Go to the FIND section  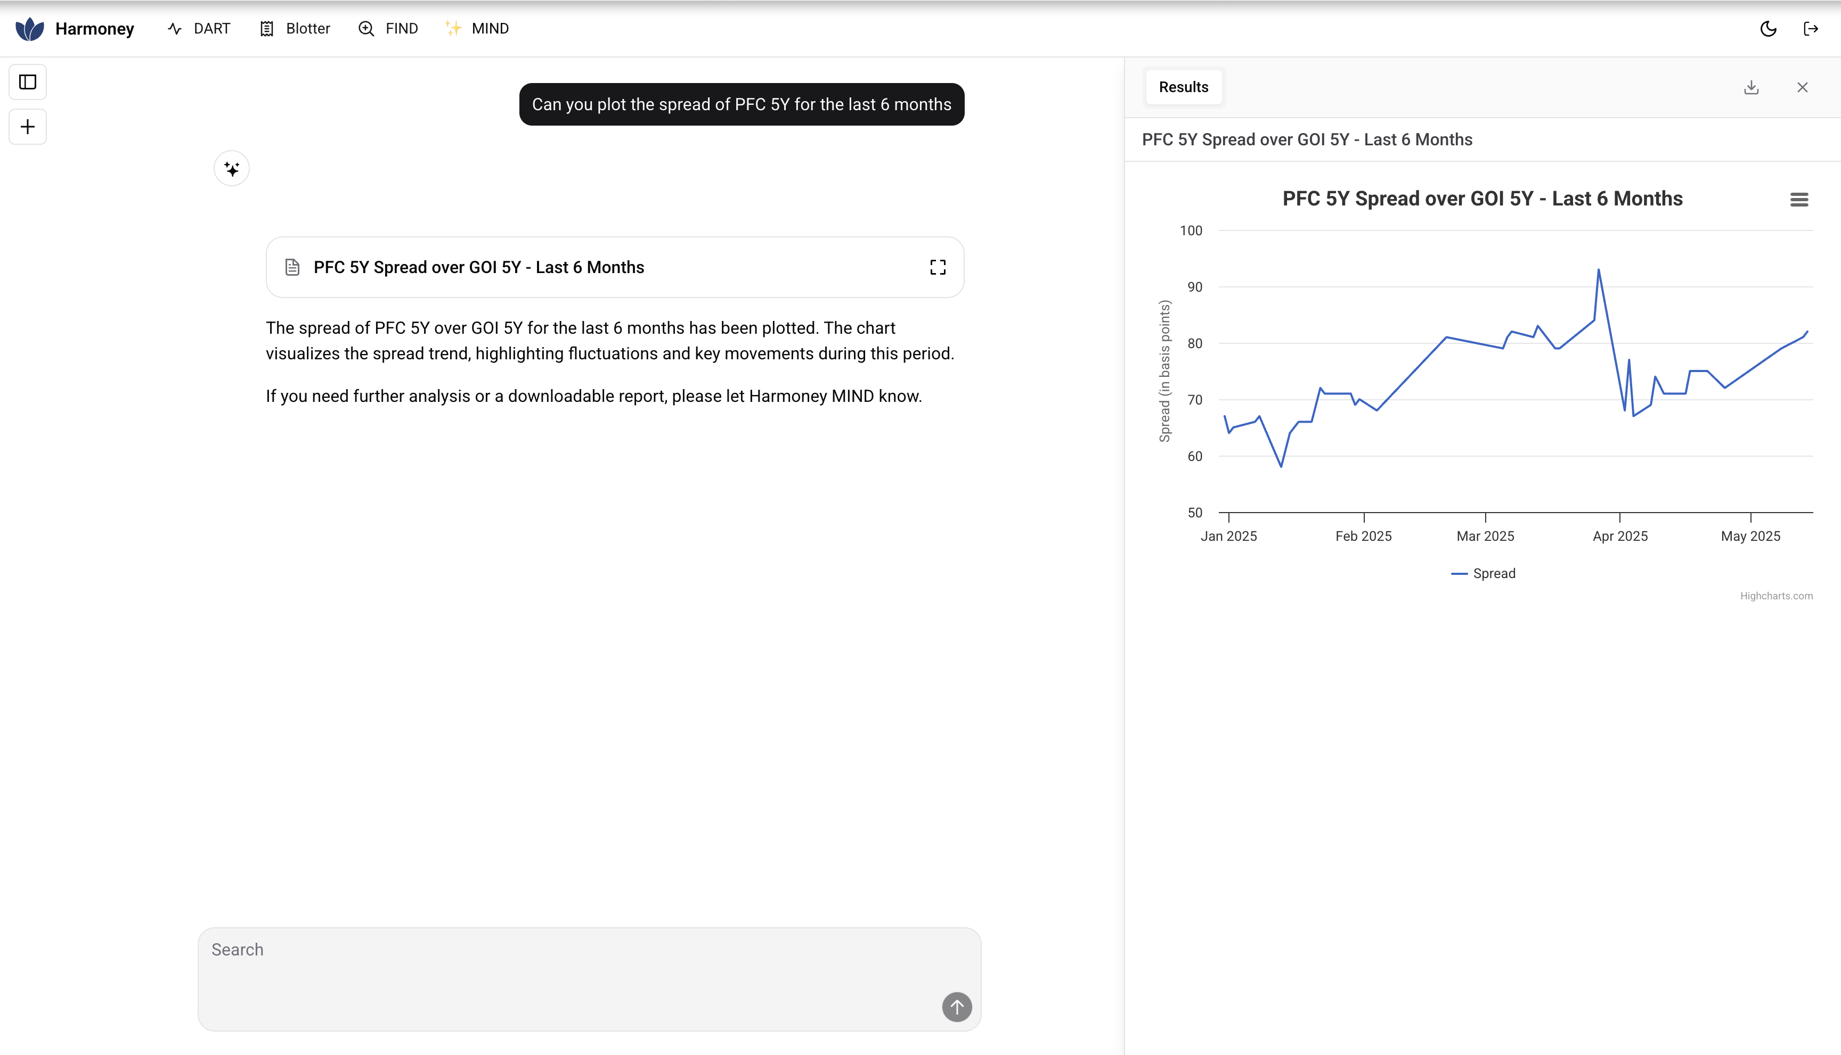click(388, 29)
